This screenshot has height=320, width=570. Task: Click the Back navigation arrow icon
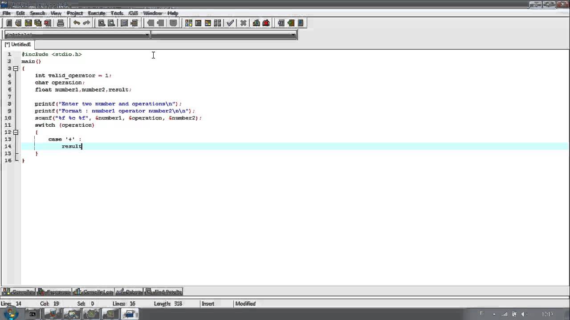151,23
